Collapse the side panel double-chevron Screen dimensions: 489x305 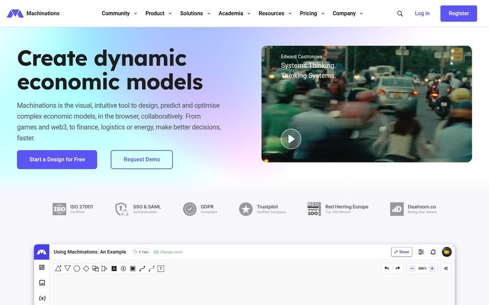446,268
